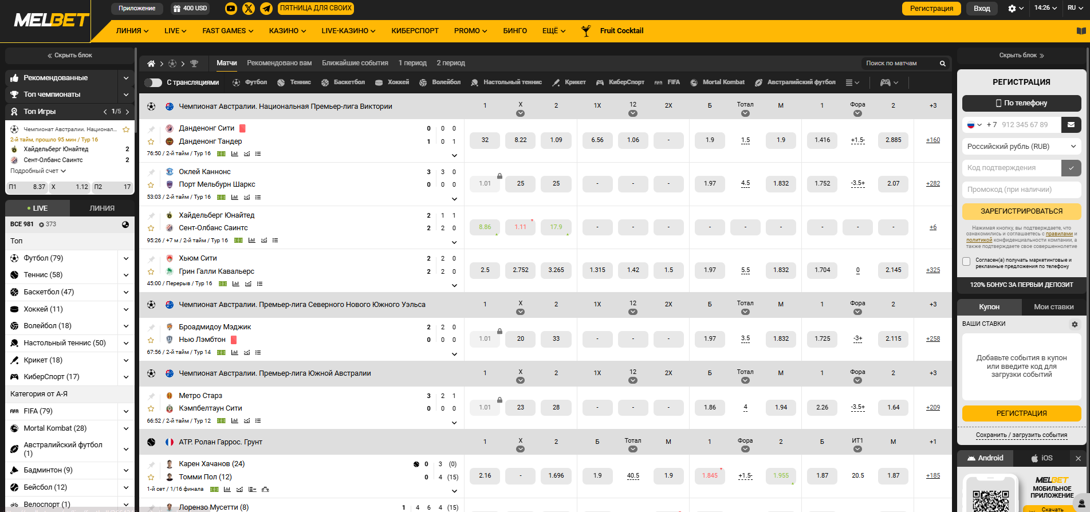Click the phone number input field

(x=1028, y=125)
